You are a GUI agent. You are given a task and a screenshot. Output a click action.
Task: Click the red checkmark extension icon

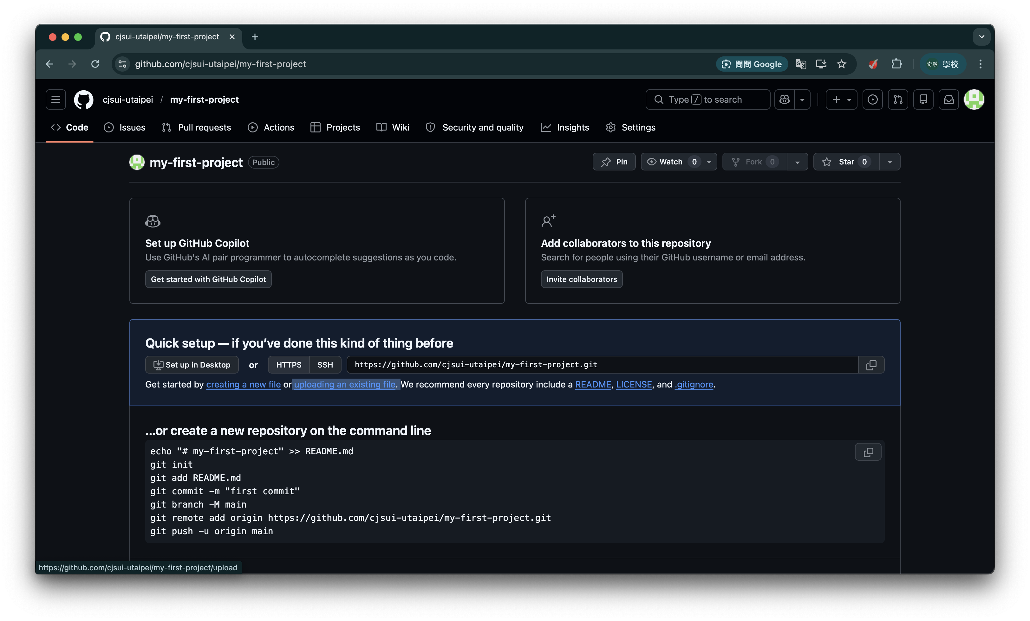coord(873,64)
